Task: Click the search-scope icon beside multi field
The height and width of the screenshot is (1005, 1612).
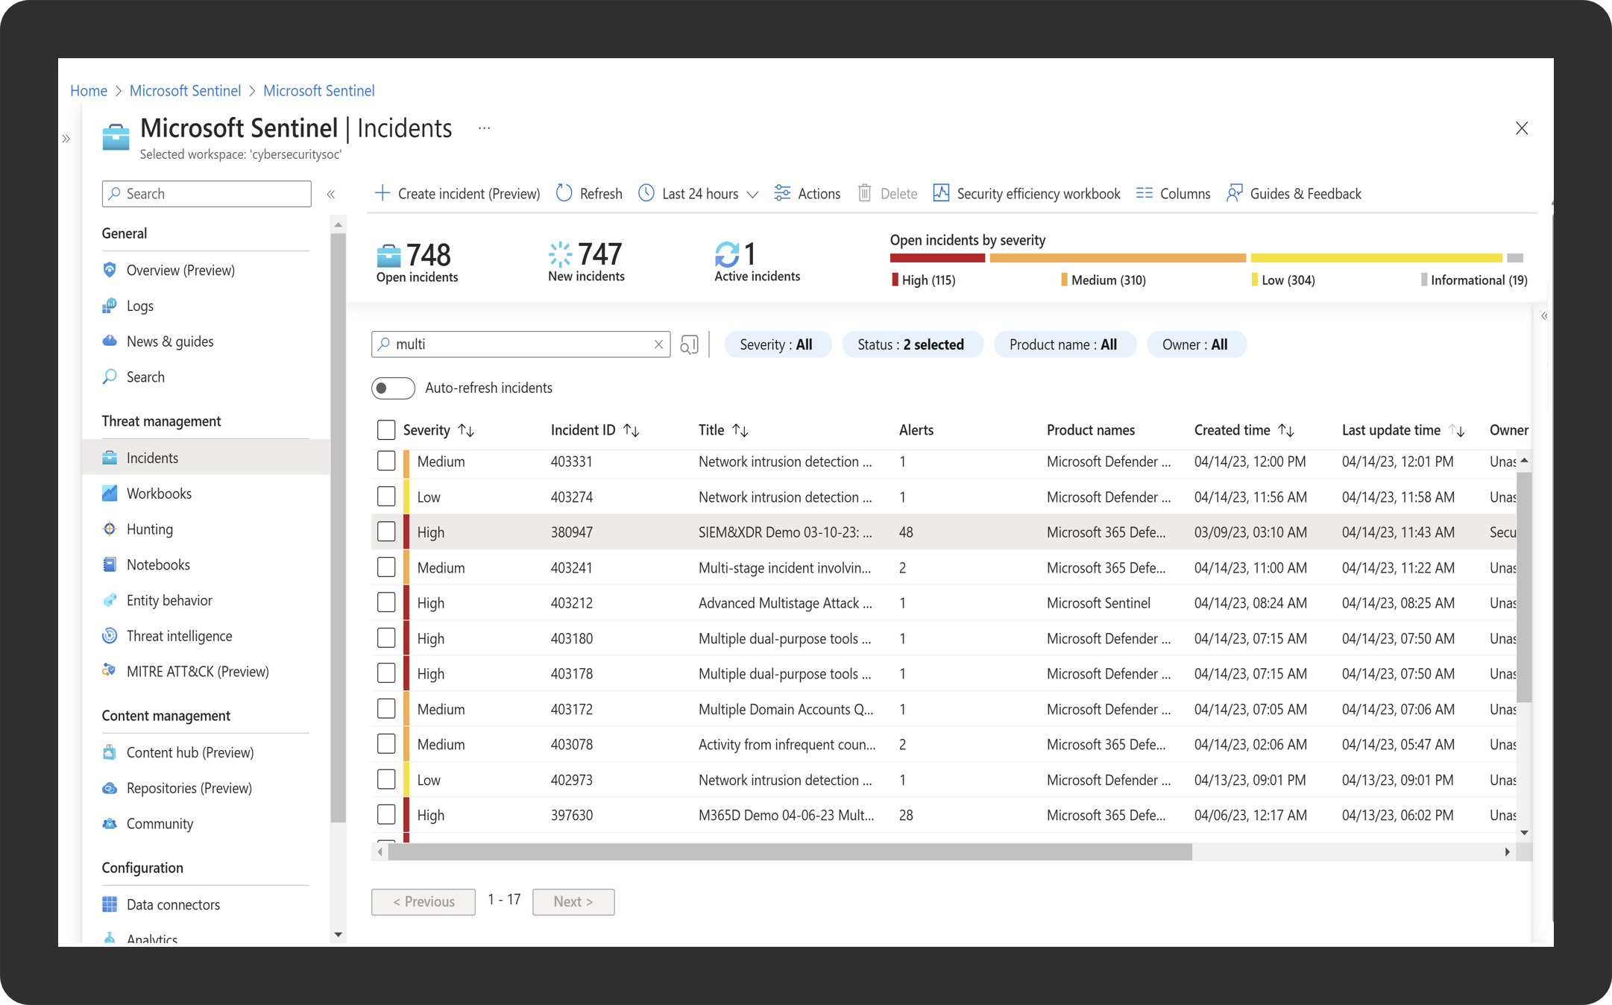Action: coord(689,344)
